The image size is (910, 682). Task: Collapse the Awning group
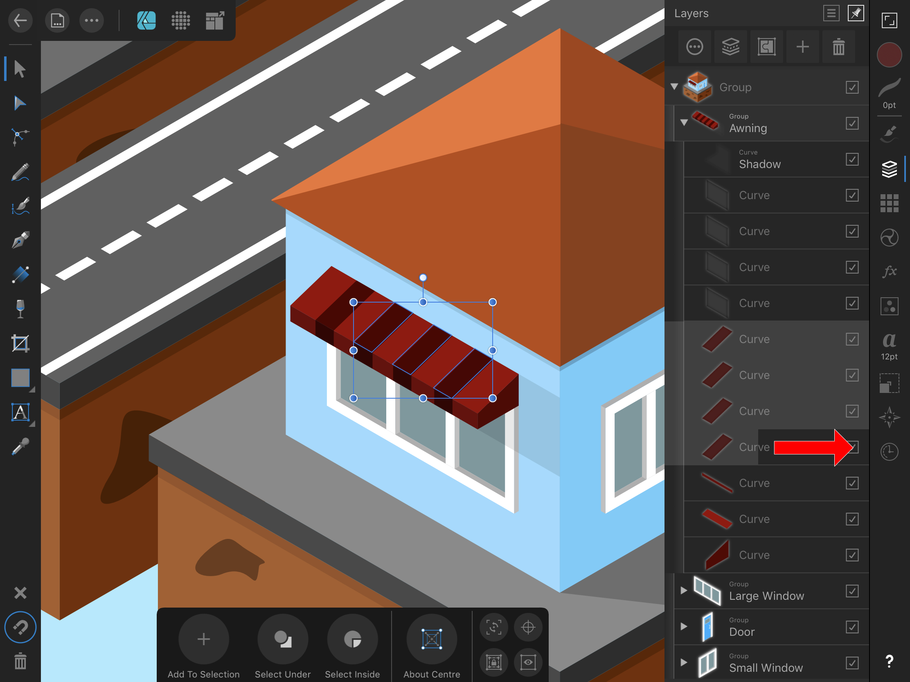pyautogui.click(x=684, y=122)
